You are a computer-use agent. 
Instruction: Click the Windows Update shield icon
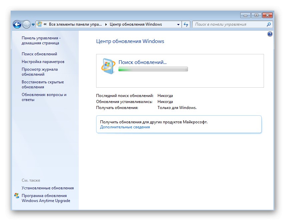click(x=108, y=66)
